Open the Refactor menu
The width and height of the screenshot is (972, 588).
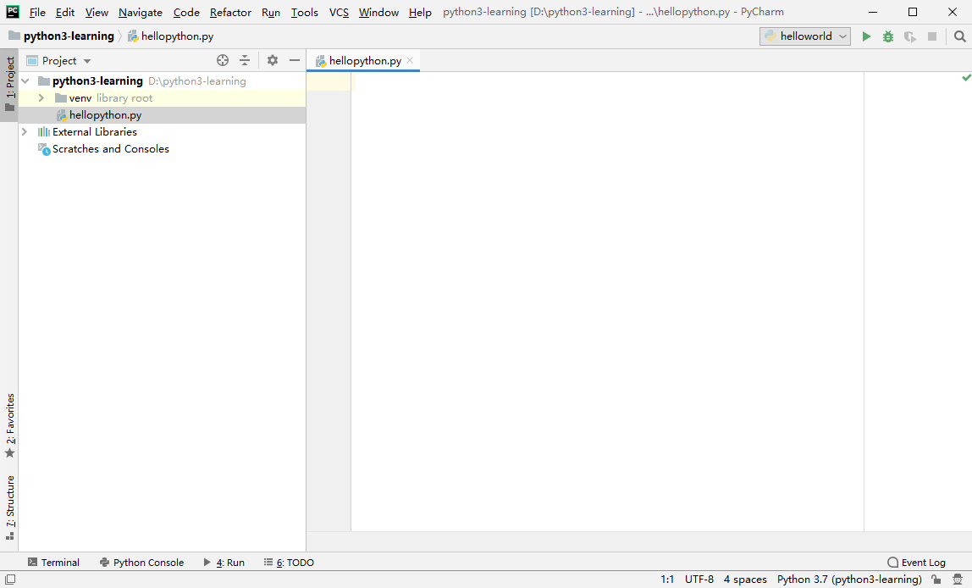click(230, 13)
